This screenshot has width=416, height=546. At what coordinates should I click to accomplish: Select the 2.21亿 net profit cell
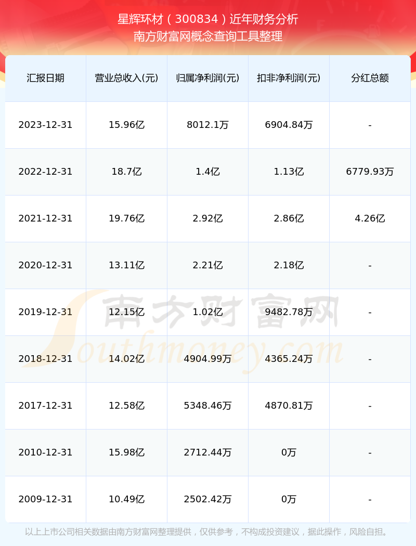[x=208, y=265]
